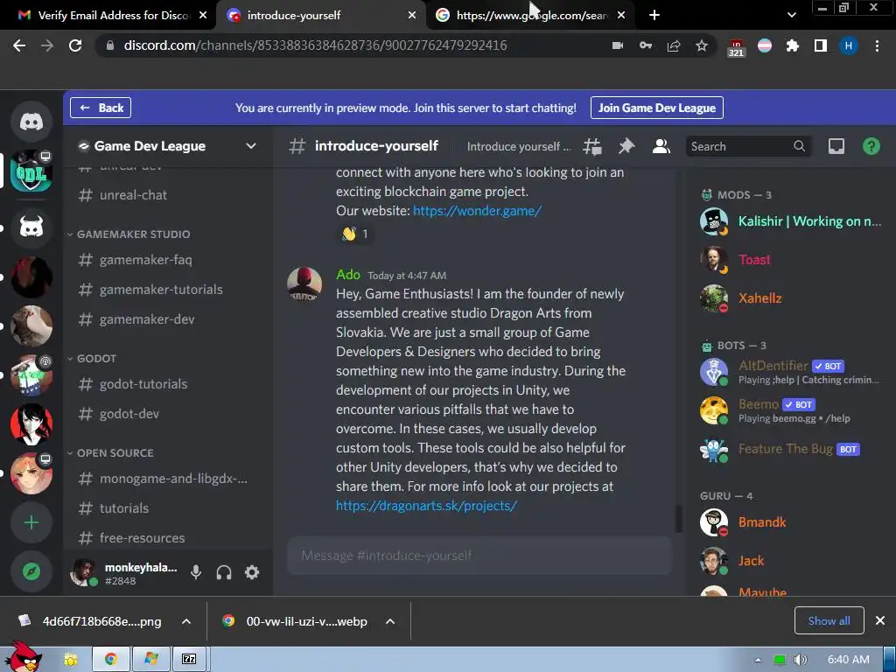The height and width of the screenshot is (672, 896).
Task: Close the downloads bar
Action: pos(880,620)
